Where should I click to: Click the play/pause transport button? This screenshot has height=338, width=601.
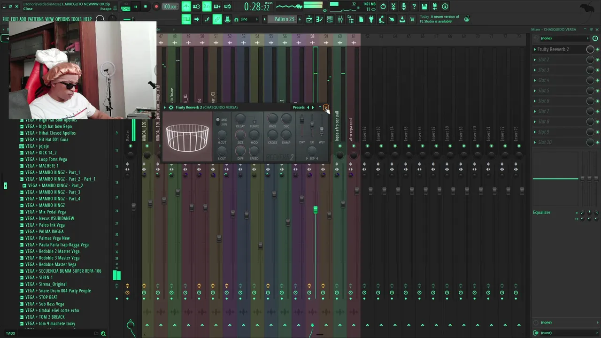coord(136,7)
